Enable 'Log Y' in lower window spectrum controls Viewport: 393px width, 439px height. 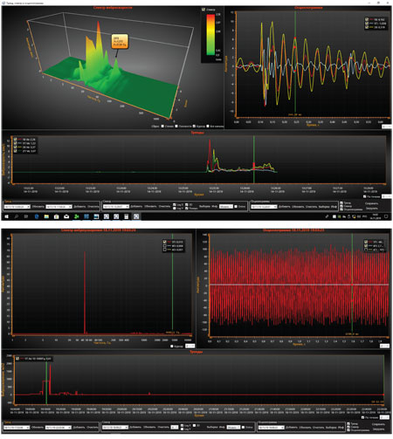click(x=182, y=429)
